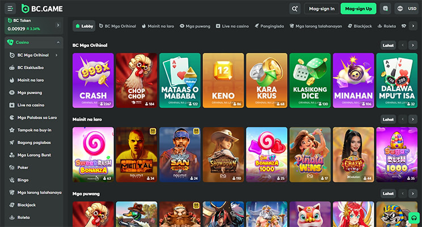This screenshot has width=422, height=227.
Task: Open the San Quentin game tile
Action: [x=180, y=154]
